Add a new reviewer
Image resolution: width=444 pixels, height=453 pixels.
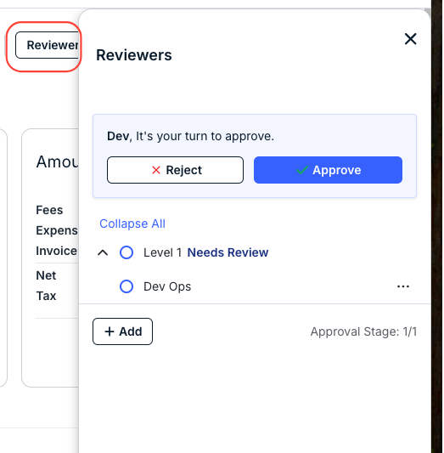coord(122,331)
